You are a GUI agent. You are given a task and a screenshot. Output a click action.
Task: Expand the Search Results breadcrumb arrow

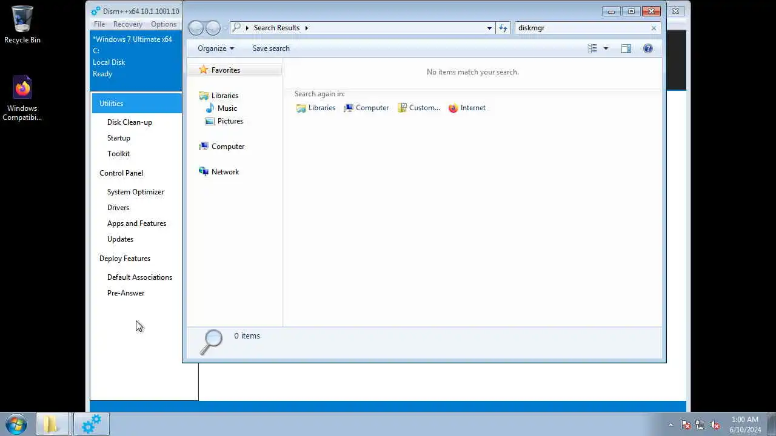tap(307, 28)
